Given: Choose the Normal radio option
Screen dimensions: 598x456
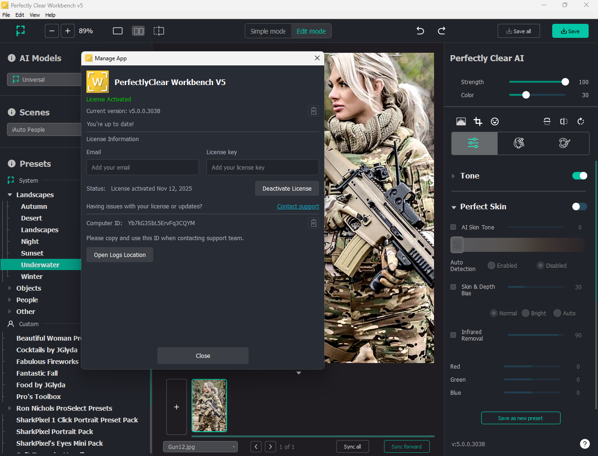Looking at the screenshot, I should coord(494,313).
